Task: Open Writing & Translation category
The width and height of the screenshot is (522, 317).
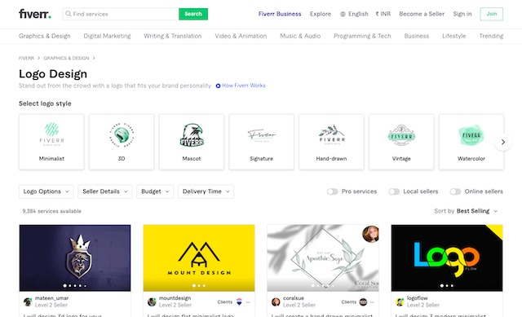Action: point(172,36)
